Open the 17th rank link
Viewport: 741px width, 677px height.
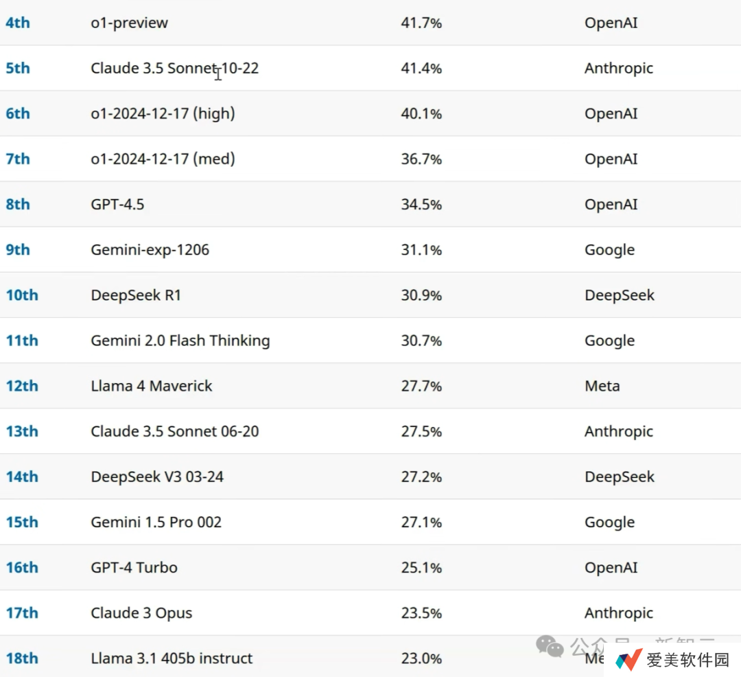point(22,613)
